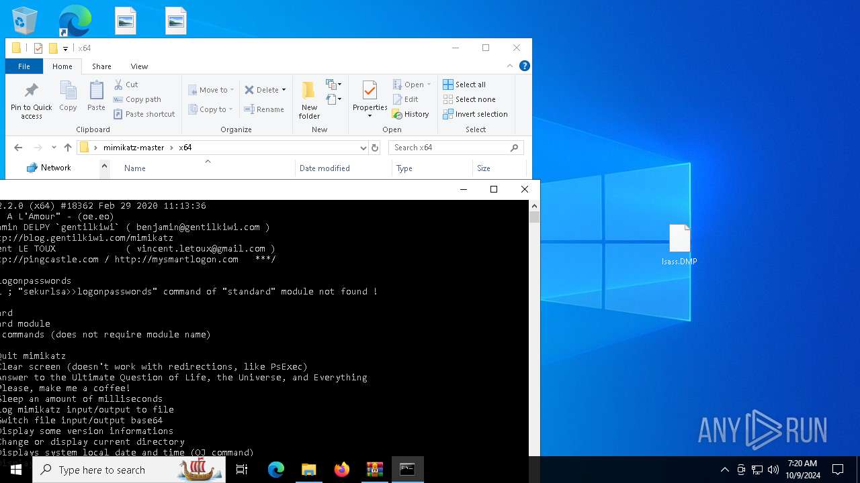The width and height of the screenshot is (860, 483).
Task: Click the command prompt taskbar button
Action: pyautogui.click(x=407, y=470)
